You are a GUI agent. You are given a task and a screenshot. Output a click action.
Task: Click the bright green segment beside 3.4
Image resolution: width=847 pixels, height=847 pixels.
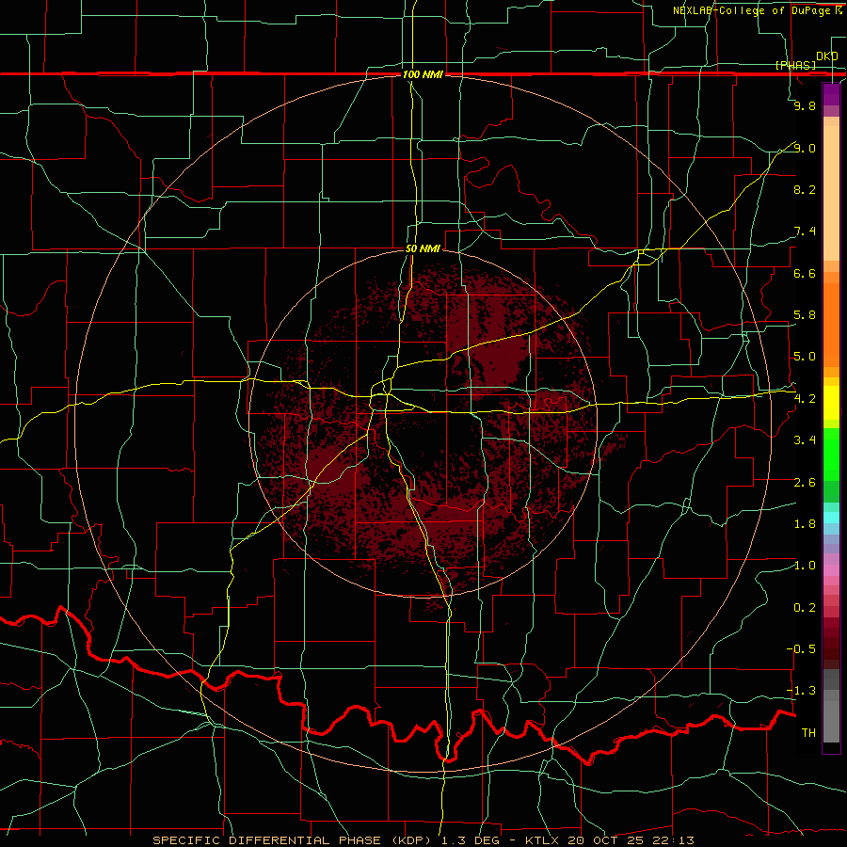click(831, 454)
